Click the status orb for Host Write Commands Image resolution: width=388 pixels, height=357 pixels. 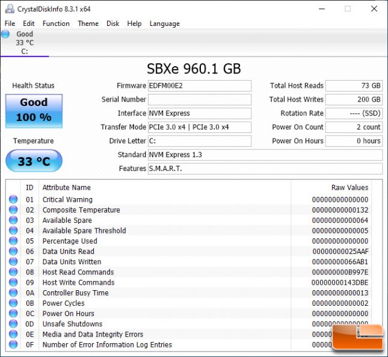pos(13,282)
